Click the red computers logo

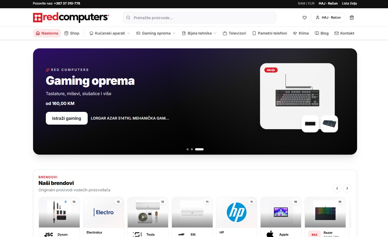tap(71, 18)
